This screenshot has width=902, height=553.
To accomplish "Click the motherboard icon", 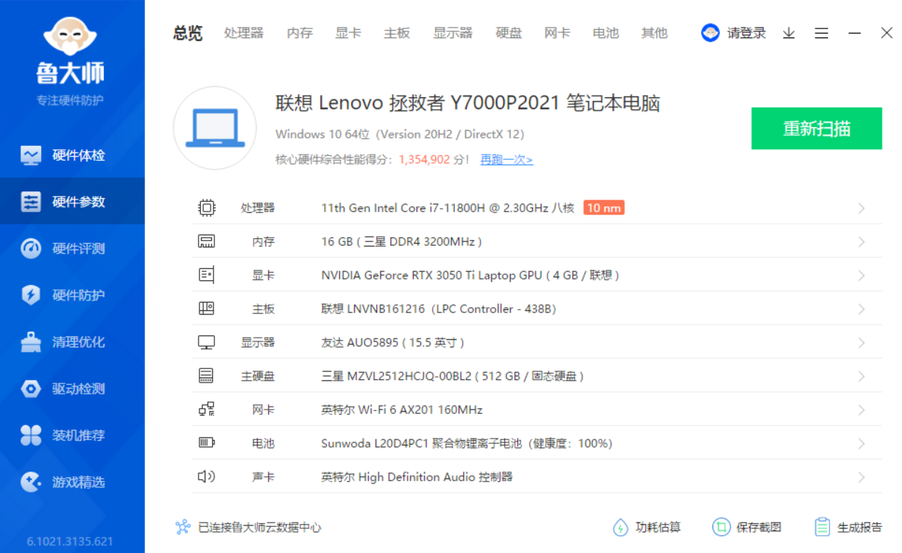I will [207, 309].
